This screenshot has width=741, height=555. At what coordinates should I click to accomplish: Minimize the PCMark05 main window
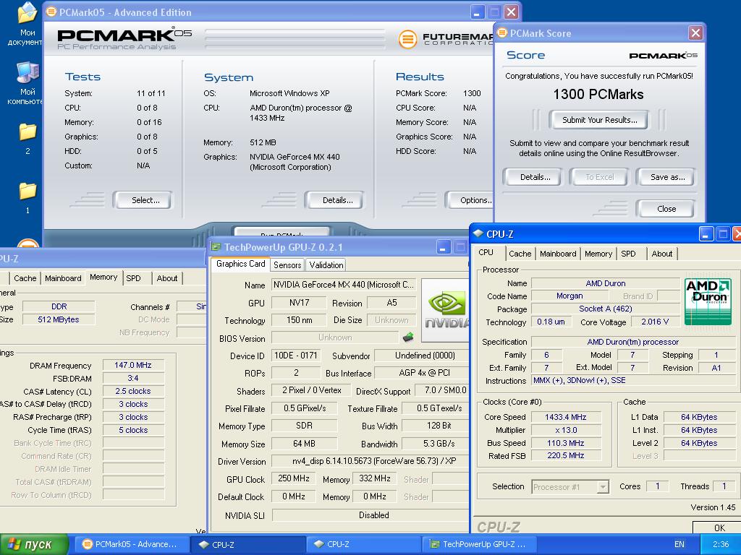478,12
